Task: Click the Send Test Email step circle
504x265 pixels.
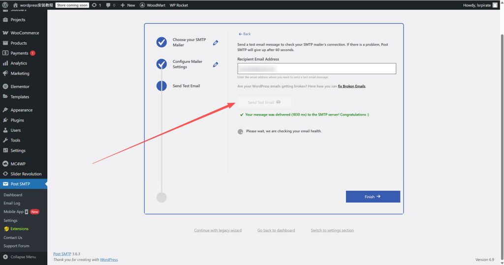Action: 161,86
